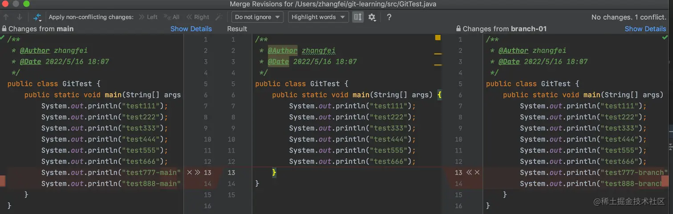The height and width of the screenshot is (214, 673).
Task: Toggle synchronize scrolling button
Action: pos(357,17)
